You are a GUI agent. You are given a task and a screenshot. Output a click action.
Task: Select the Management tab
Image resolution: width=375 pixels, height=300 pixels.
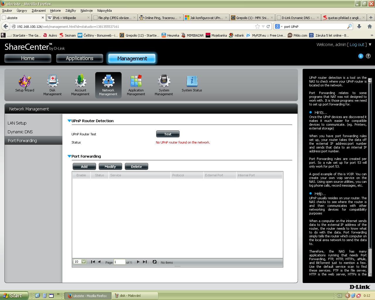(132, 58)
